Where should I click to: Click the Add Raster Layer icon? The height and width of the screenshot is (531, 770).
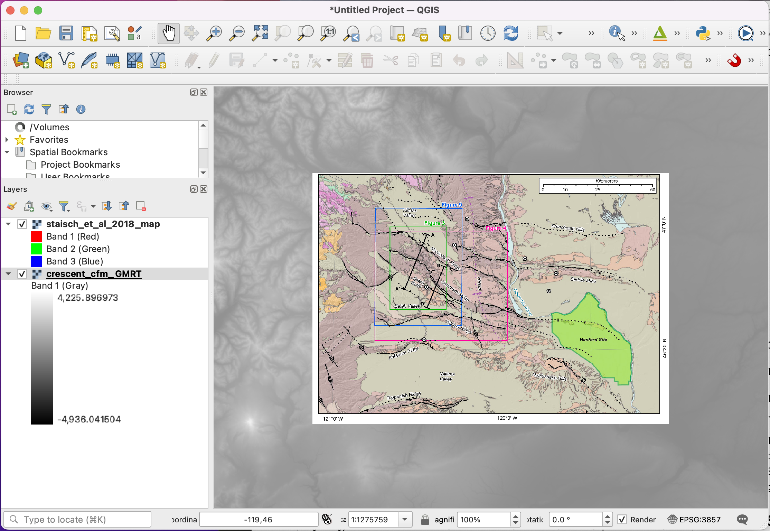135,60
